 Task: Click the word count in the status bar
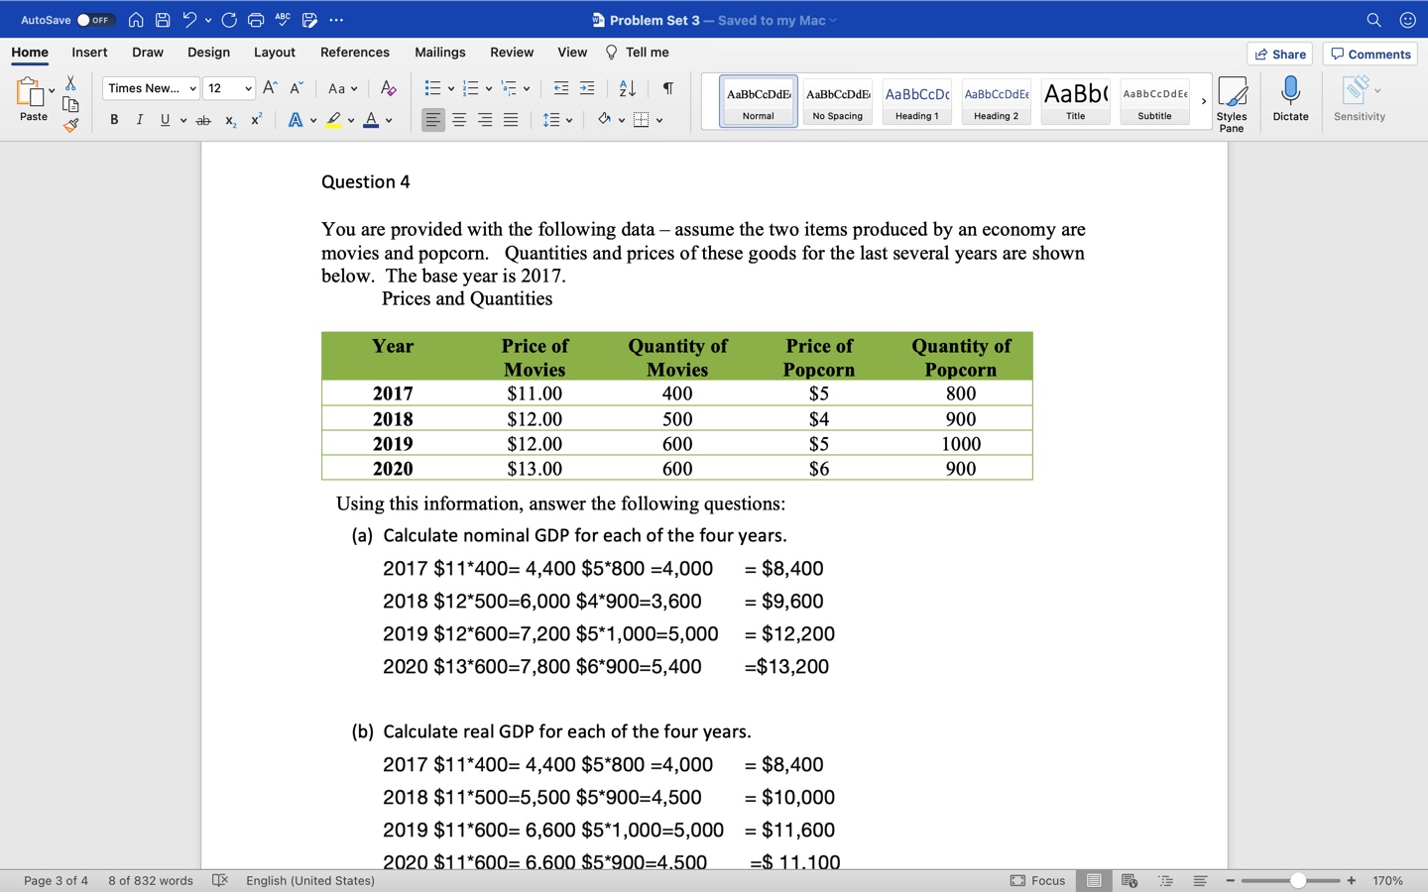pyautogui.click(x=150, y=880)
